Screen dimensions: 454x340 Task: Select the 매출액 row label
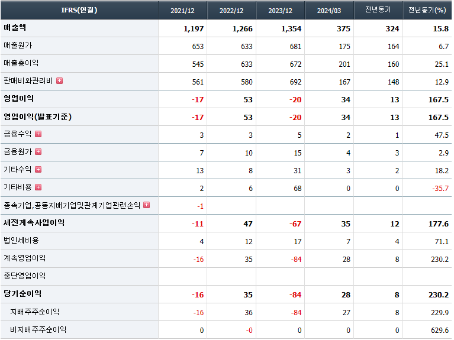(15, 28)
